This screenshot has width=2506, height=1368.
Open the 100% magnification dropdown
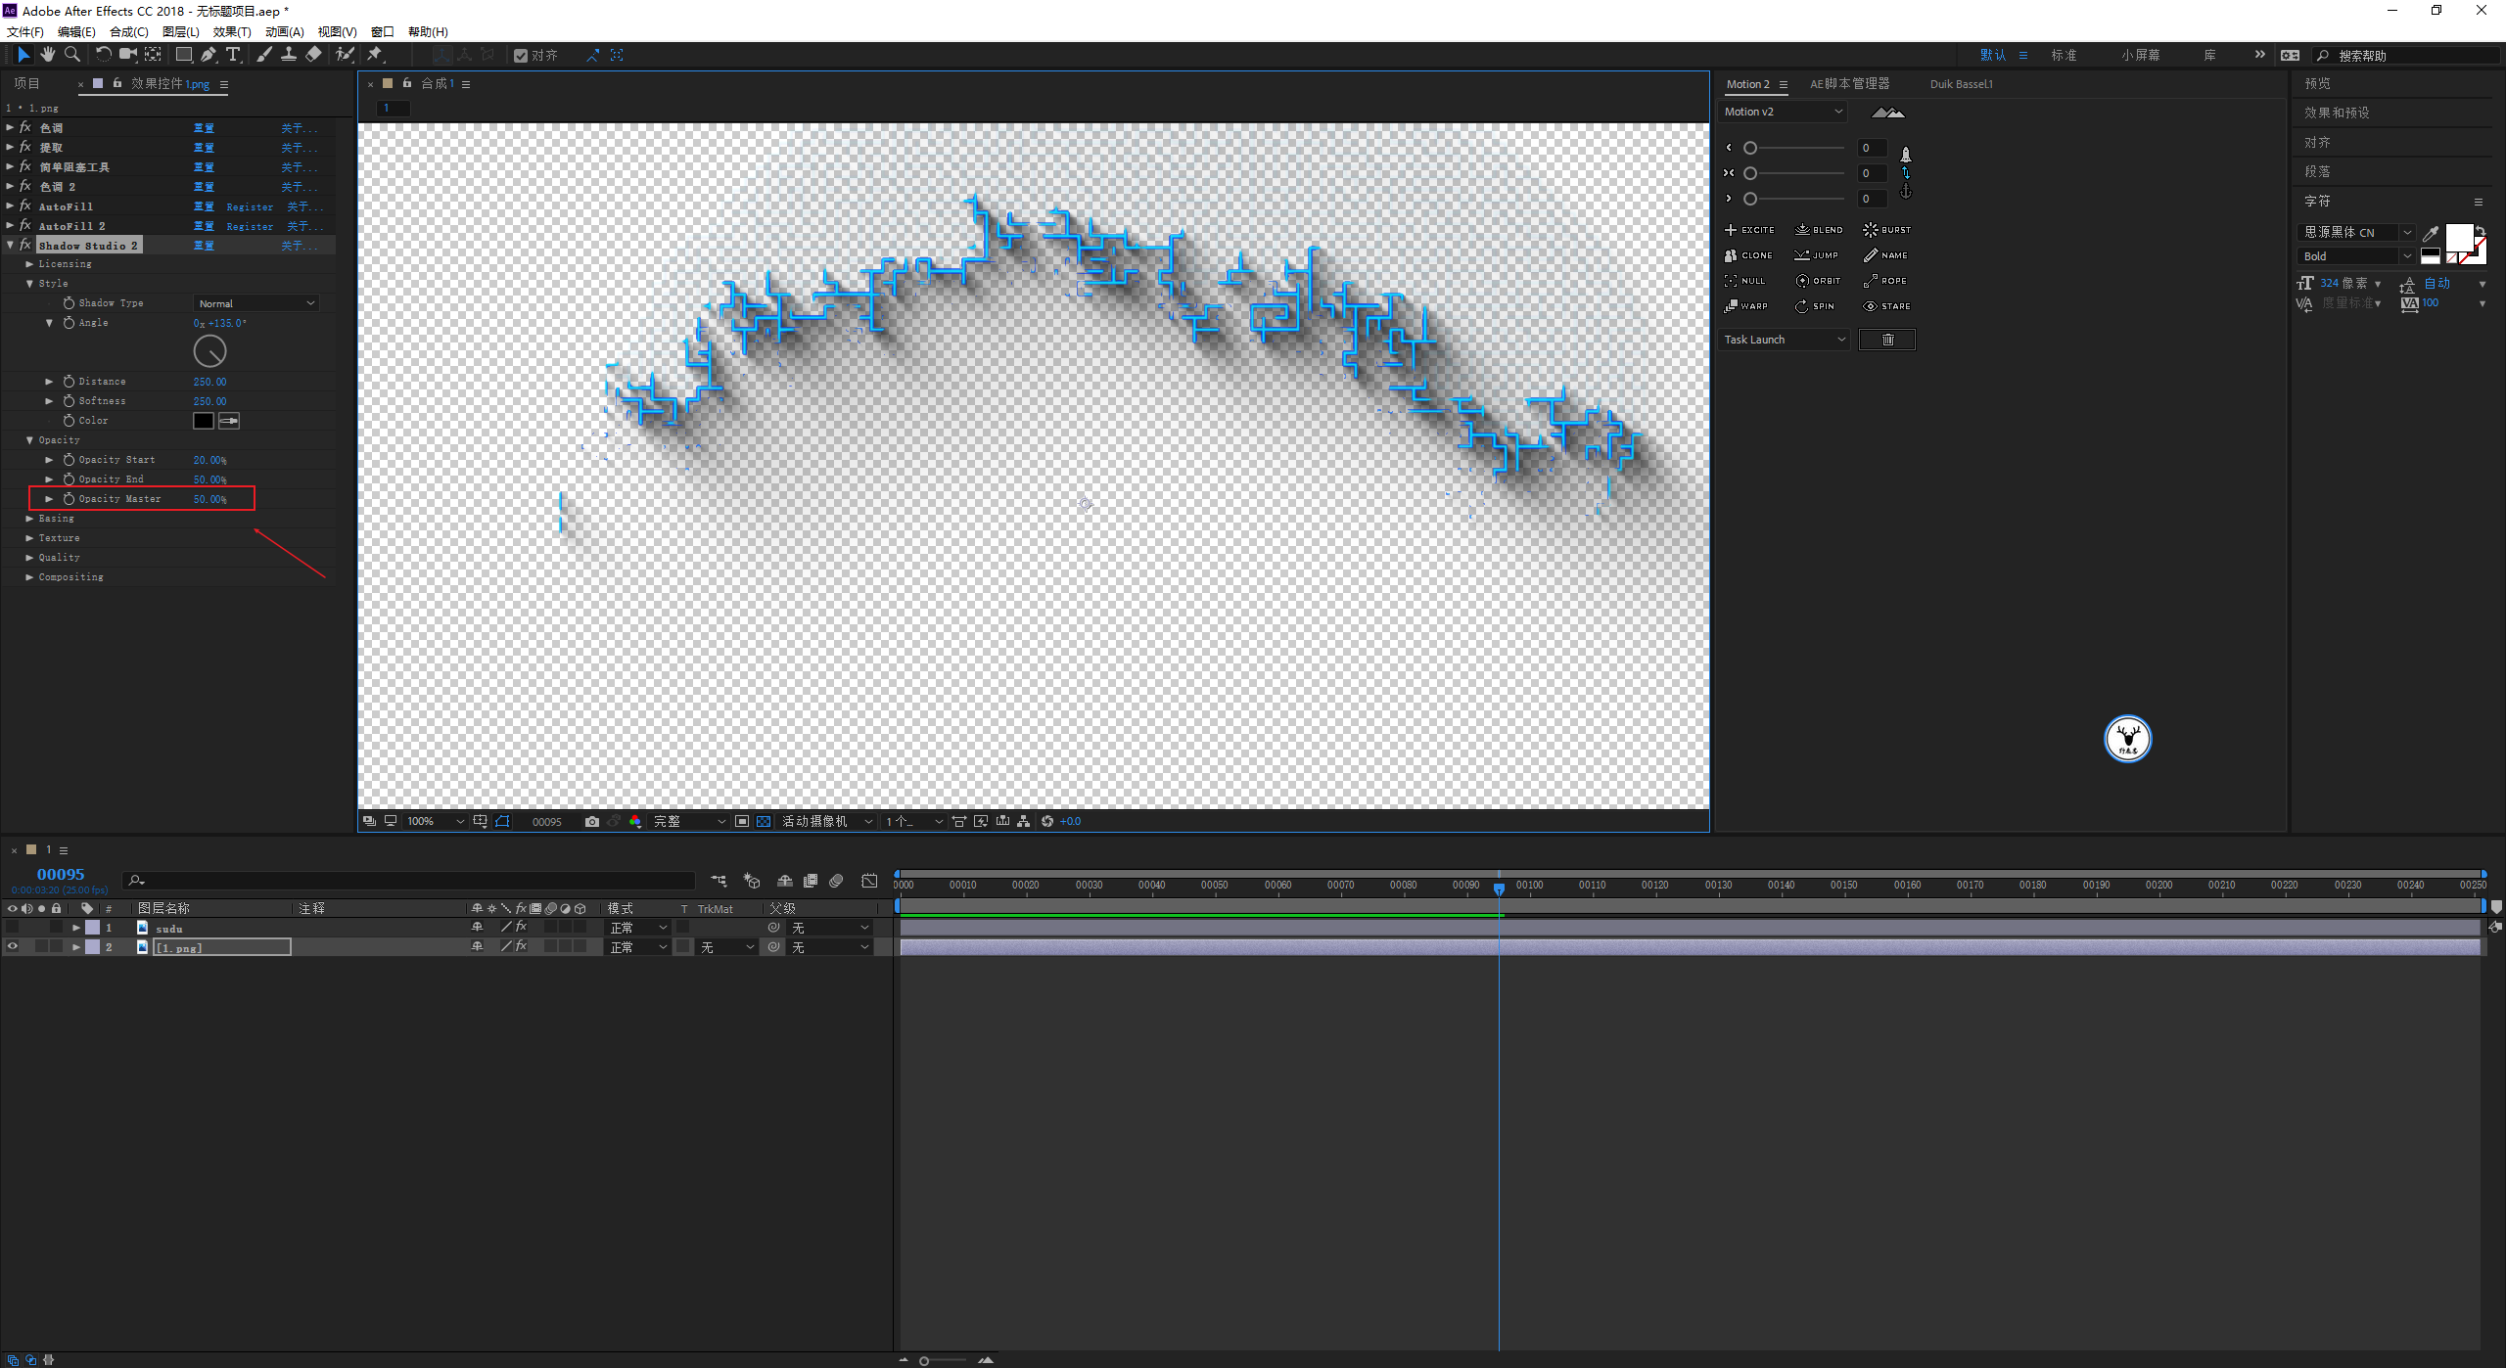(436, 822)
